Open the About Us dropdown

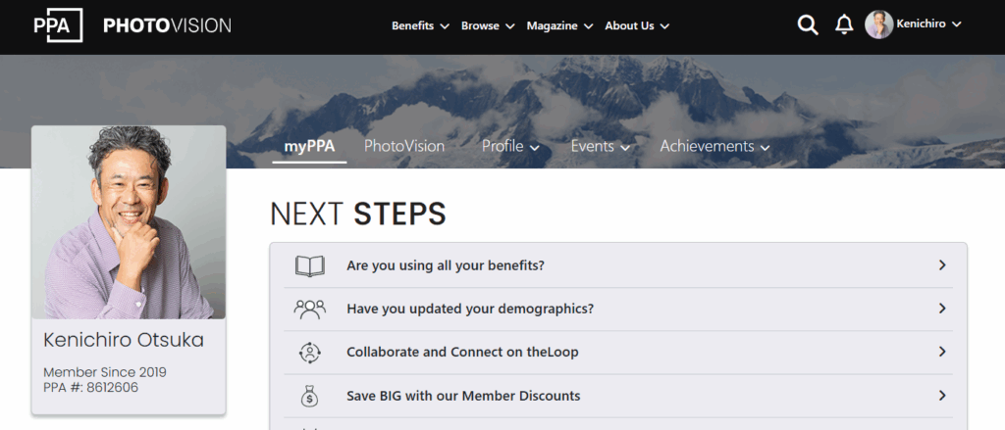pyautogui.click(x=636, y=25)
